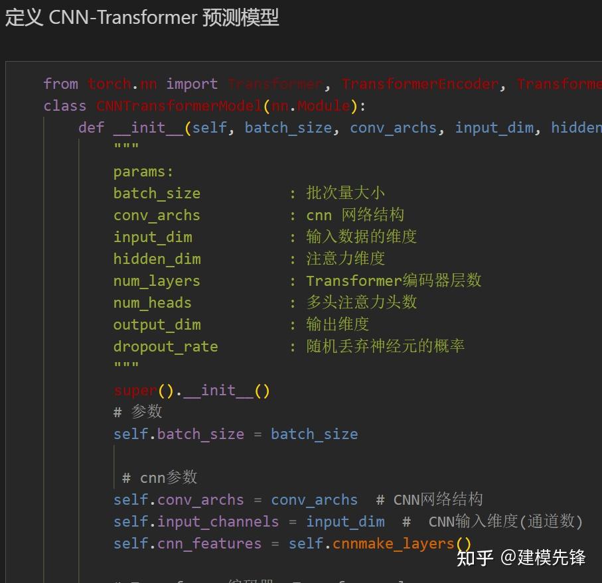Screen dimensions: 602x583
Task: Click the output_dim docstring line
Action: click(157, 324)
